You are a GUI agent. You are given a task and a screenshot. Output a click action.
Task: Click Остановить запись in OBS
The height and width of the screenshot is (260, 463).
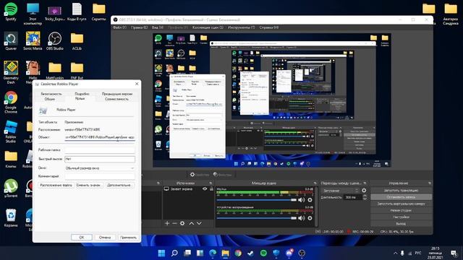[x=401, y=197]
